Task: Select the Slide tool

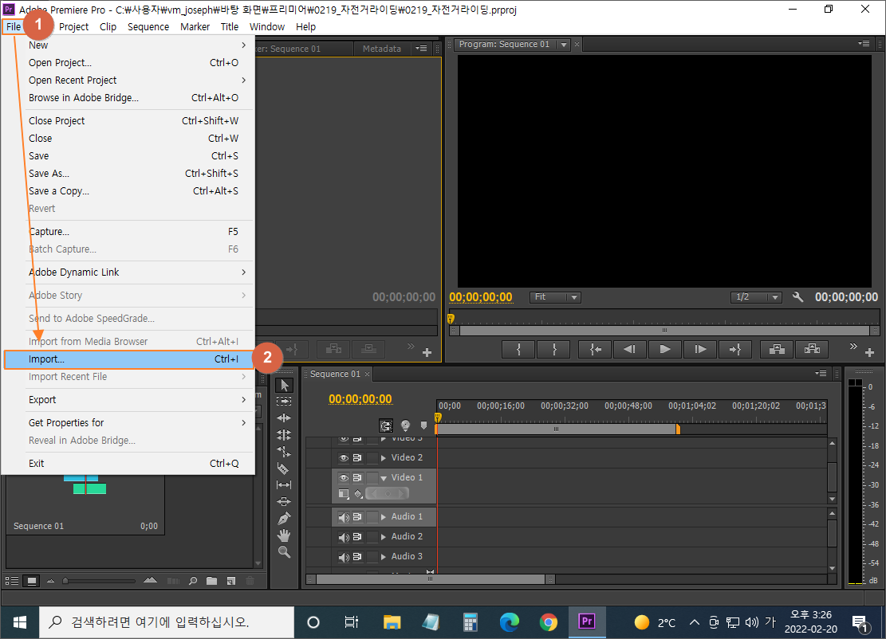Action: [x=284, y=501]
